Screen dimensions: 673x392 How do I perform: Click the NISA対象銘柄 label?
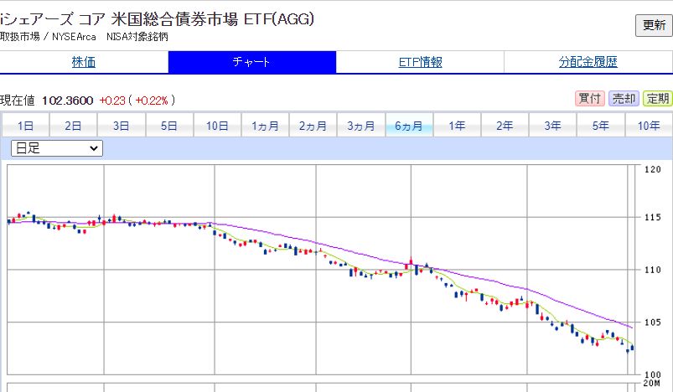tap(137, 37)
